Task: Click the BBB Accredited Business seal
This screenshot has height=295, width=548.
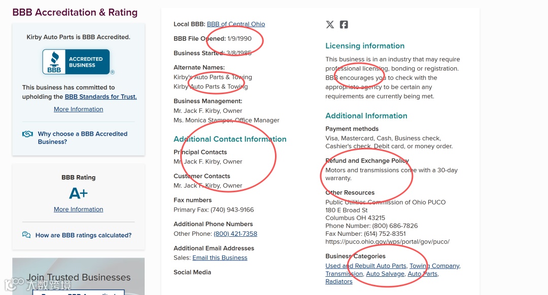Action: [76, 62]
